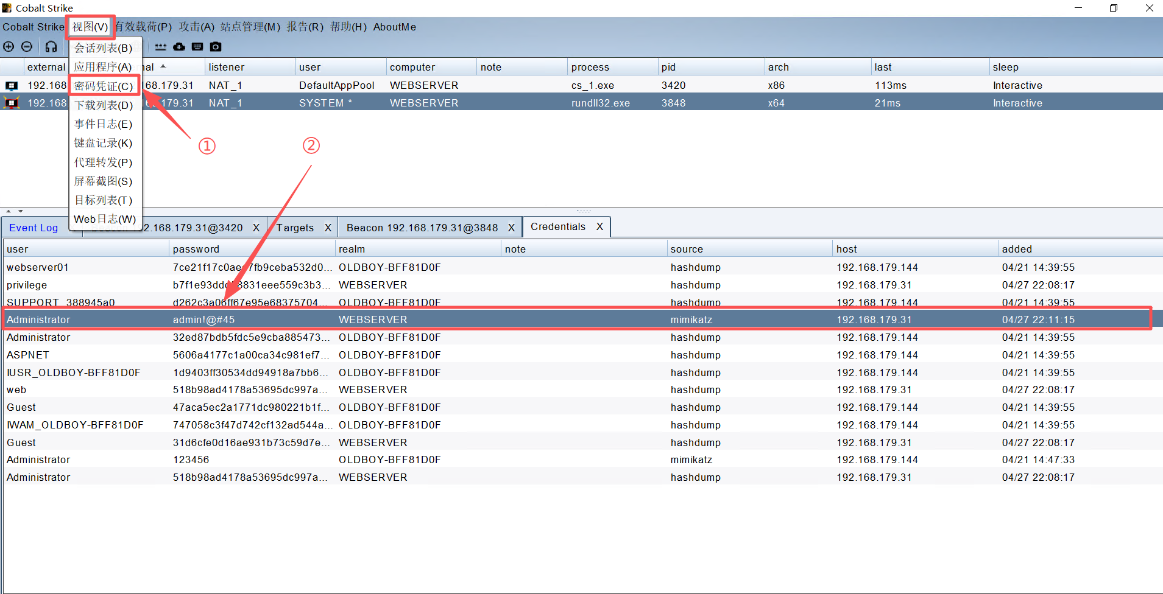
Task: Open the 攻击(A) menu
Action: (196, 27)
